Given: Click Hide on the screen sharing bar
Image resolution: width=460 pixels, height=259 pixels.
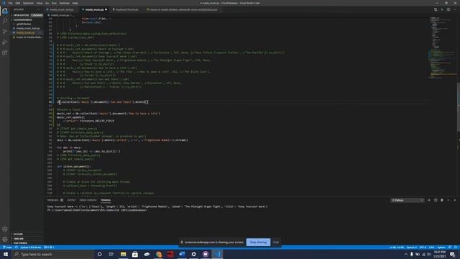Looking at the screenshot, I should coord(276,242).
